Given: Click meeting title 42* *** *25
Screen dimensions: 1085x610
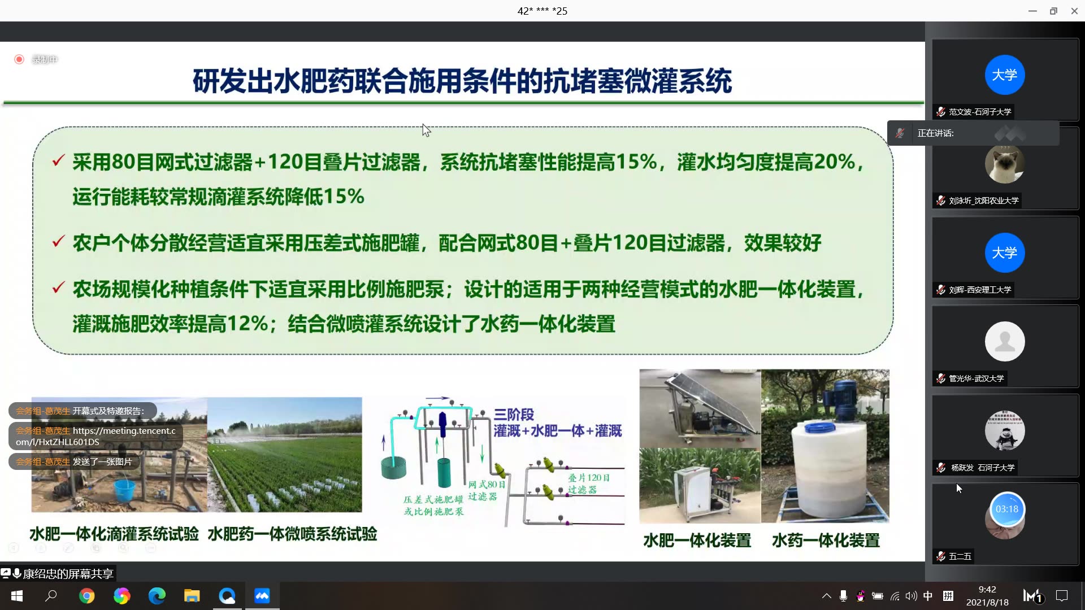Looking at the screenshot, I should [x=542, y=11].
